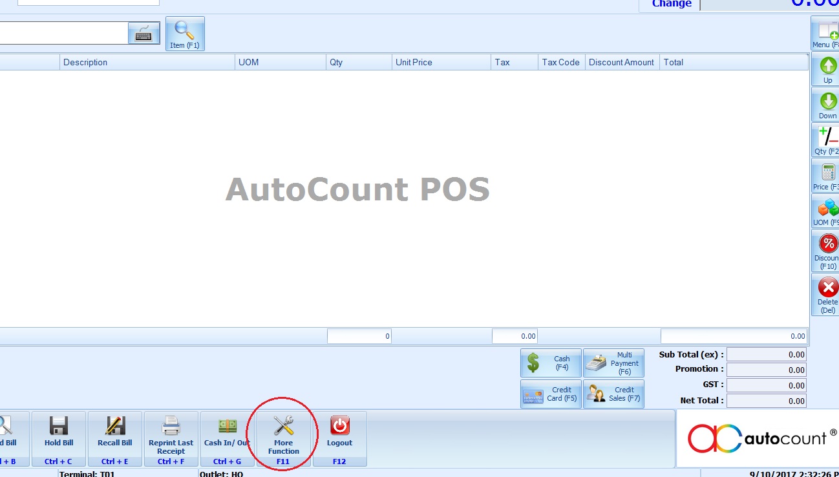The image size is (839, 477).
Task: Open Cash In/Out drawer function
Action: coord(227,438)
